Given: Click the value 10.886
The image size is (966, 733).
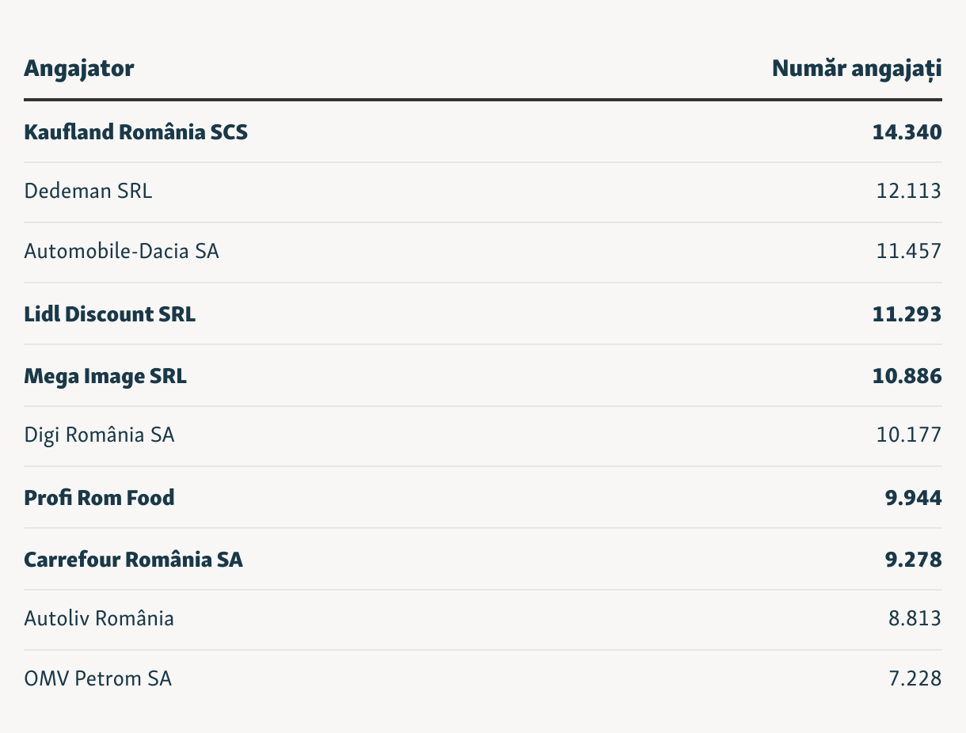Looking at the screenshot, I should point(907,376).
